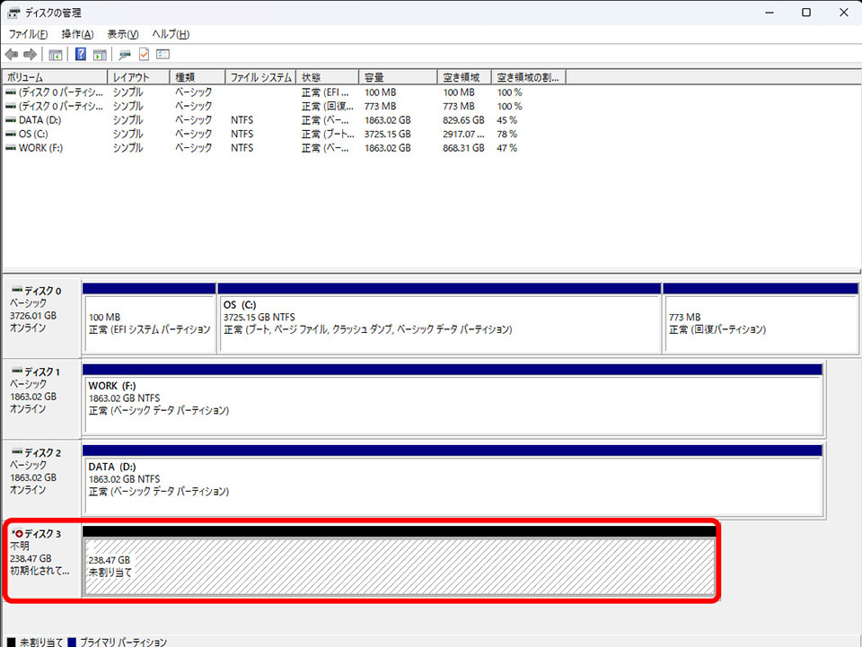Sort by the 種類 column header
862x647 pixels.
tap(197, 77)
